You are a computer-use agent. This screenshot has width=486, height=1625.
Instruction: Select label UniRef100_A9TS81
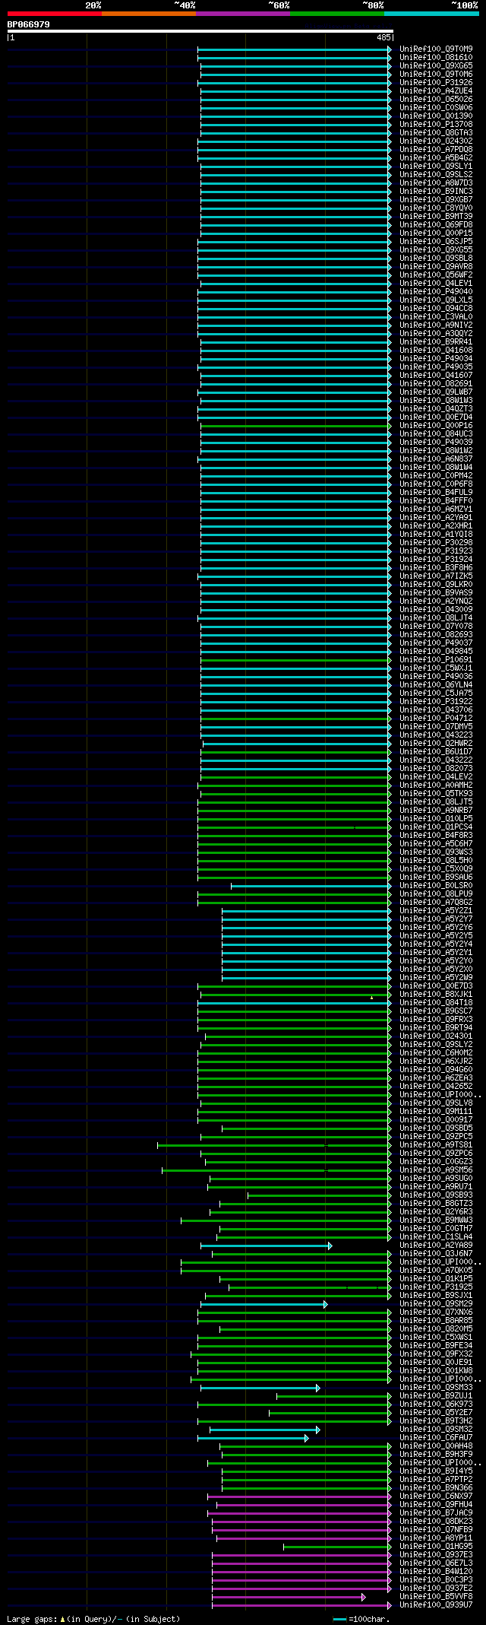click(x=436, y=1144)
